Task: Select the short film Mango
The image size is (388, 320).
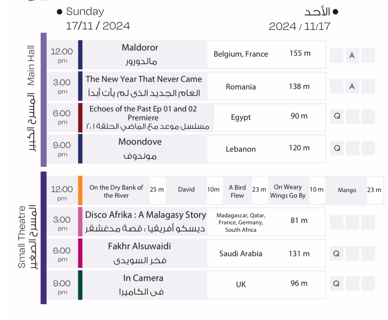Action: [x=347, y=190]
